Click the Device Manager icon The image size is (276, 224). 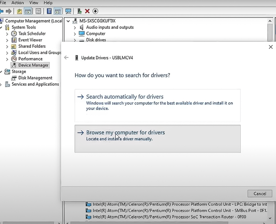14,65
